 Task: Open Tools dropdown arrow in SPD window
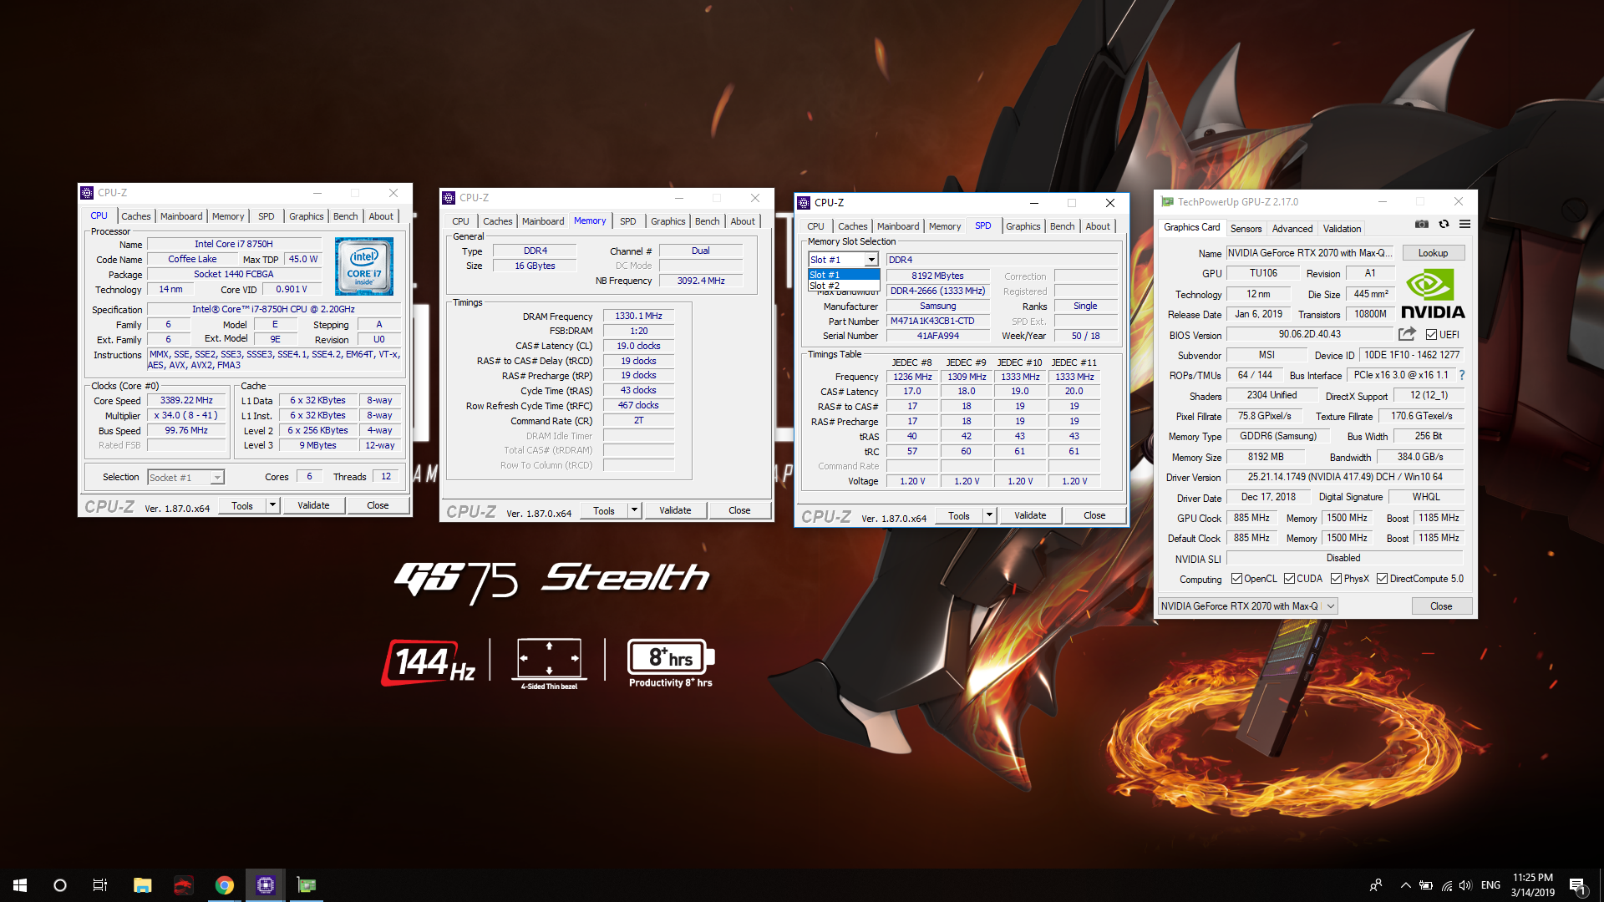[x=989, y=515]
